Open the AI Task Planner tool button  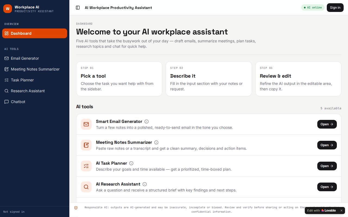click(327, 166)
